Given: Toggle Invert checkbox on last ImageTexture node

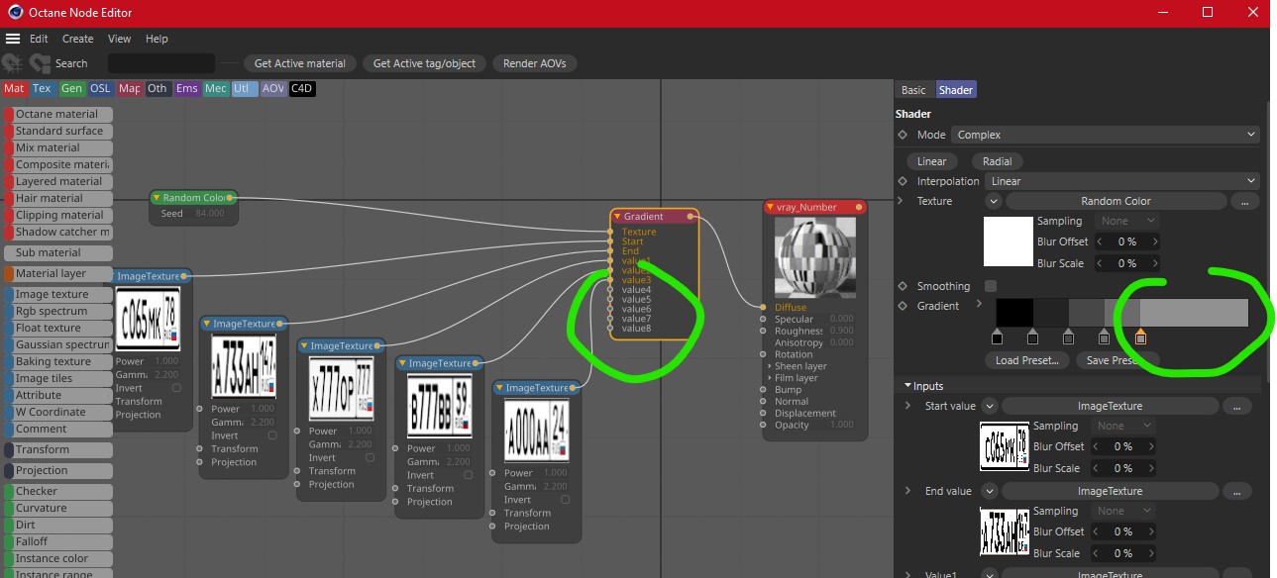Looking at the screenshot, I should click(x=566, y=500).
